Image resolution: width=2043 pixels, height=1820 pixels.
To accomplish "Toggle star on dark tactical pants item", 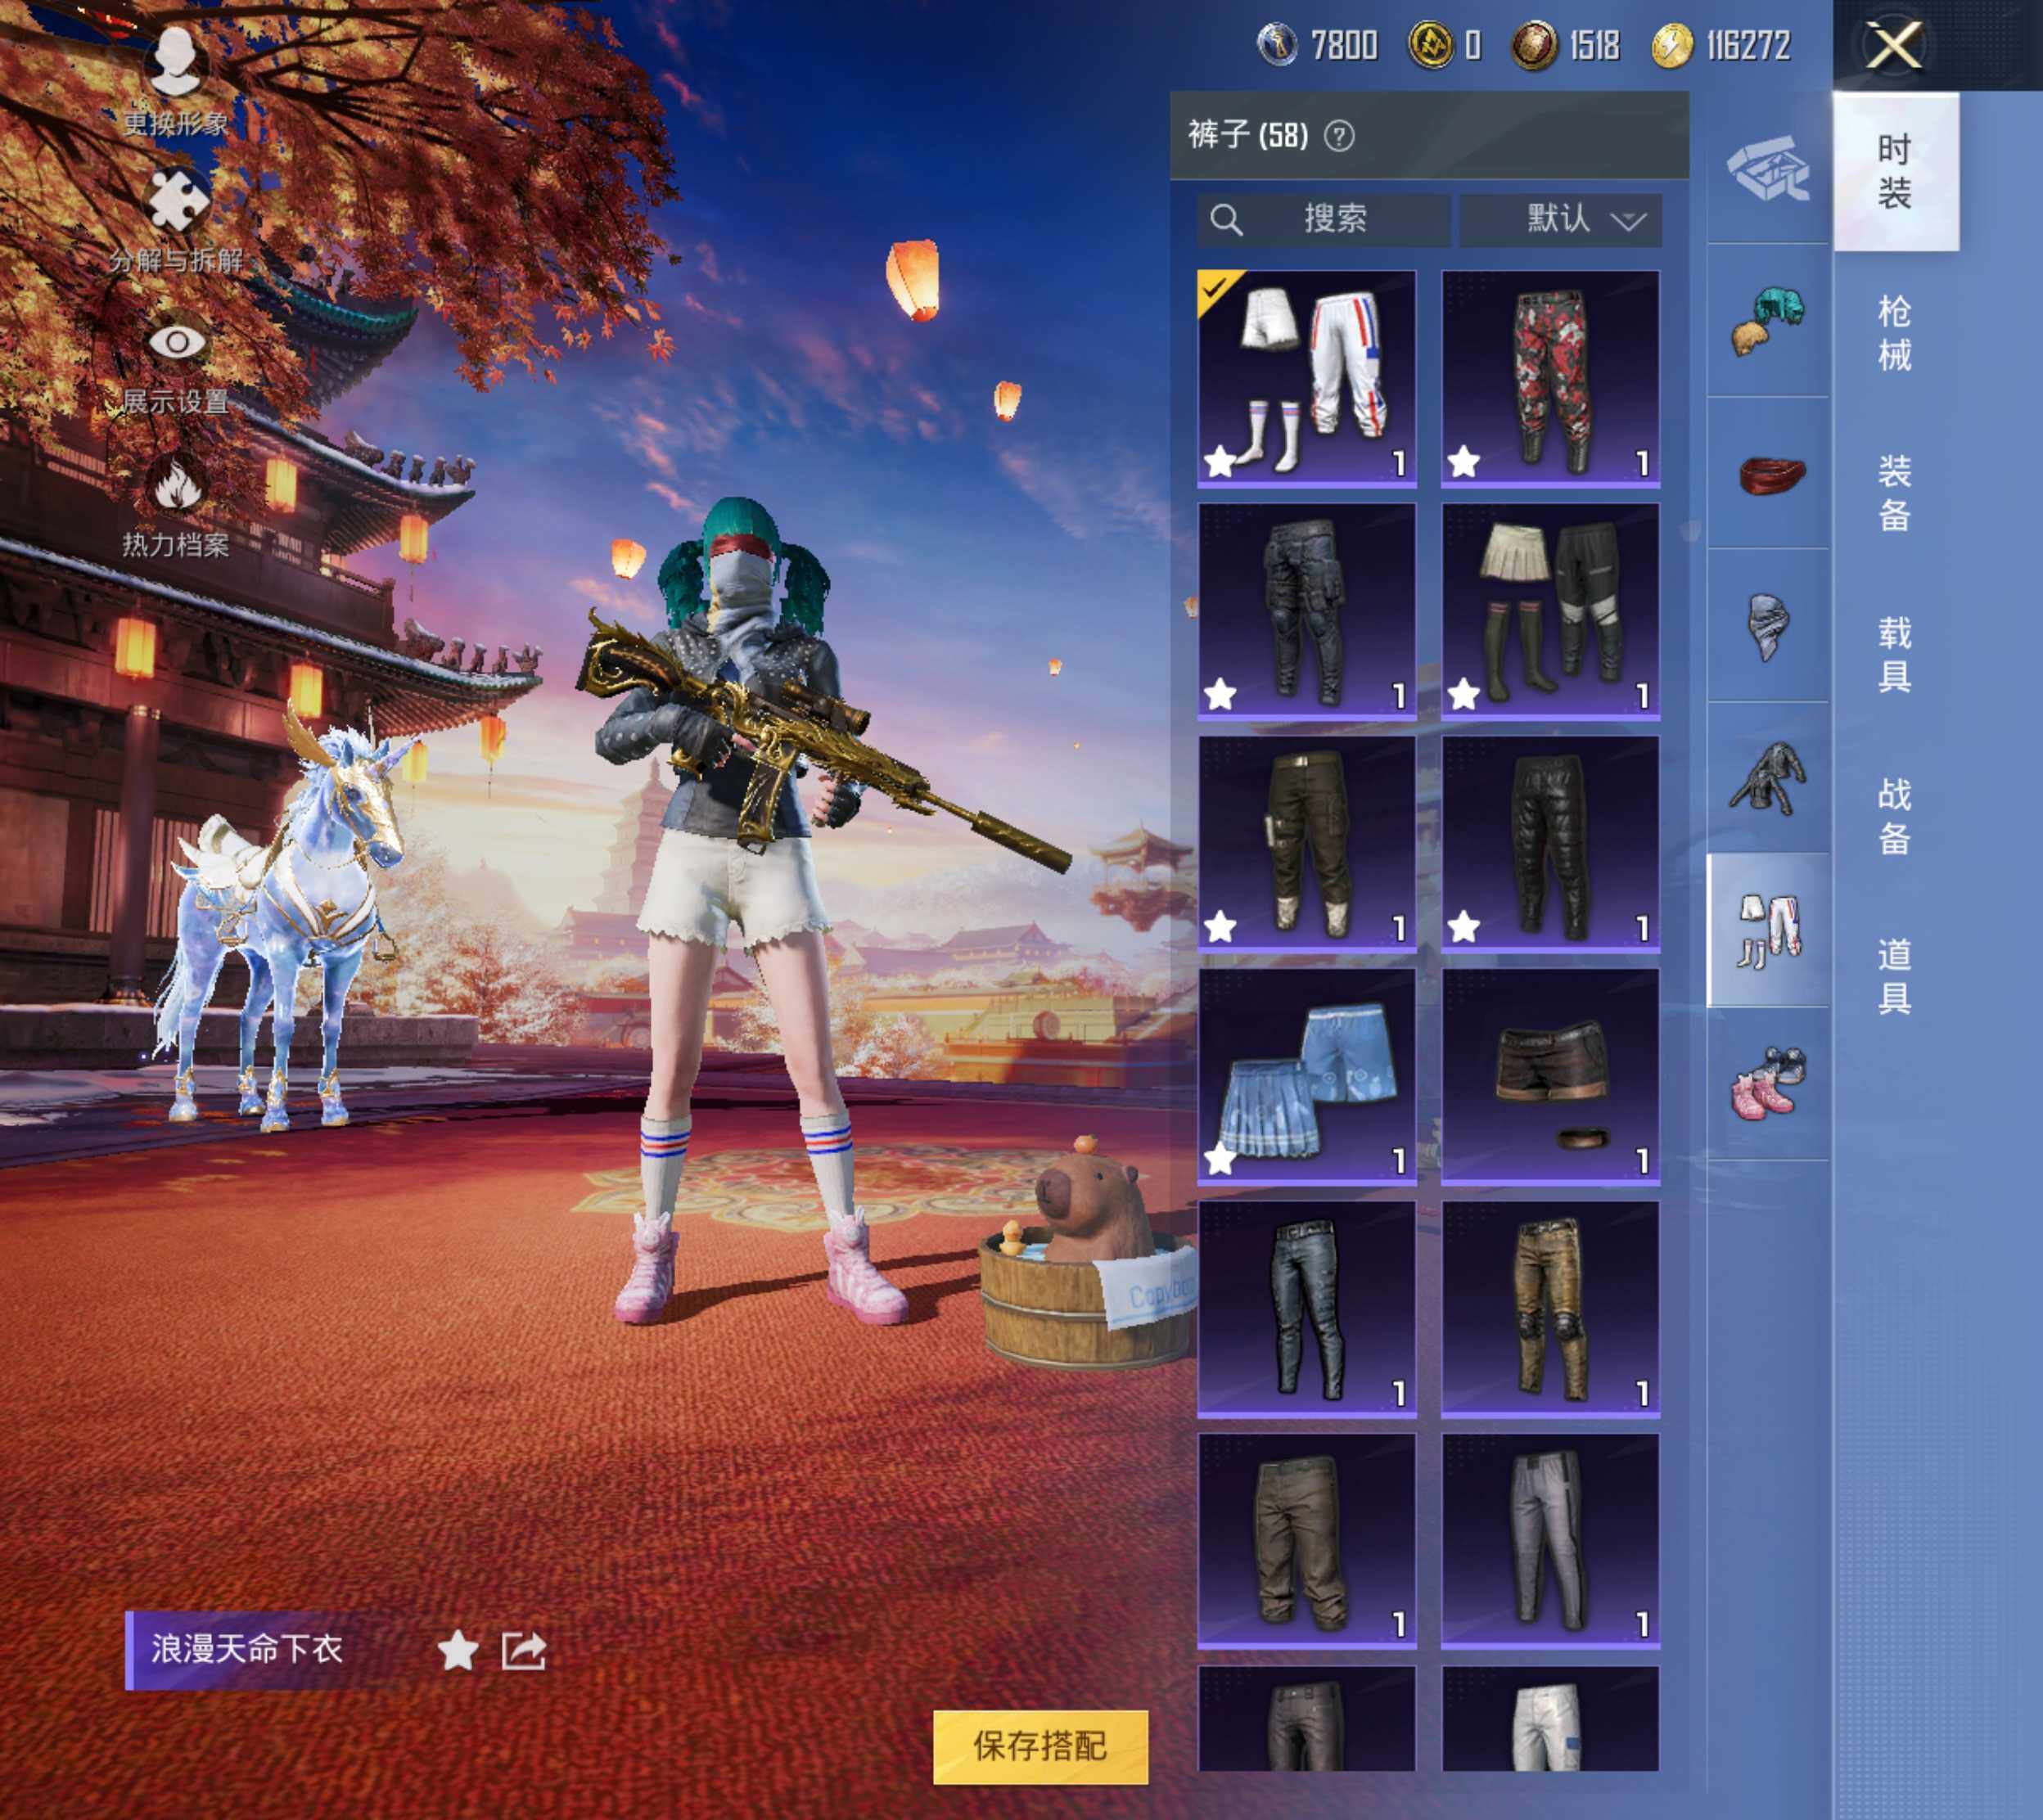I will [1220, 694].
